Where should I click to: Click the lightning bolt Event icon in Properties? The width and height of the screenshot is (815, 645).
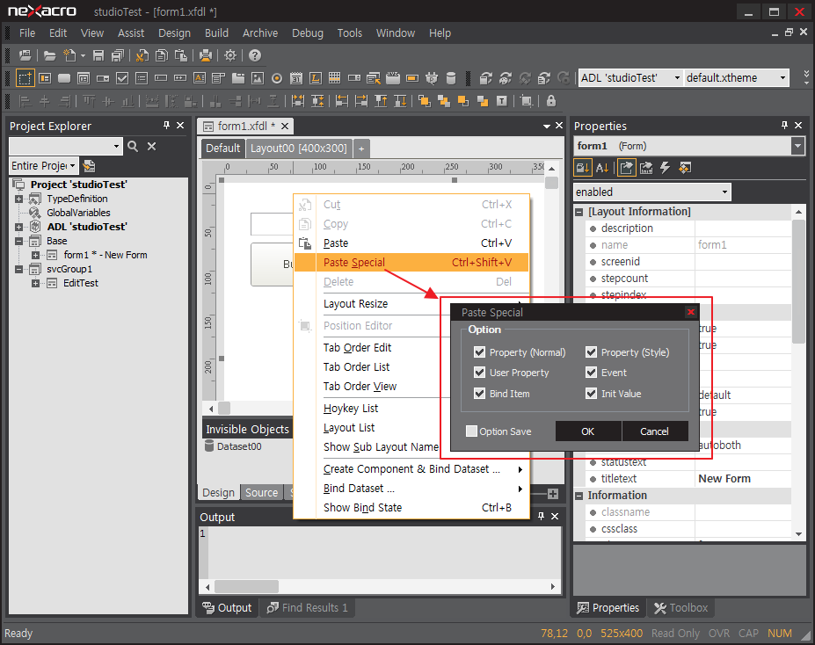[665, 168]
